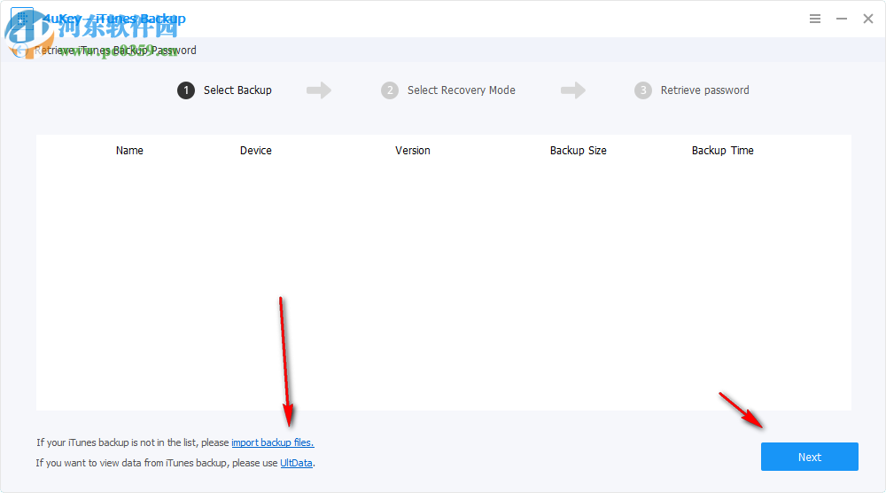This screenshot has height=493, width=886.
Task: Select step 2 circle icon
Action: tap(389, 90)
